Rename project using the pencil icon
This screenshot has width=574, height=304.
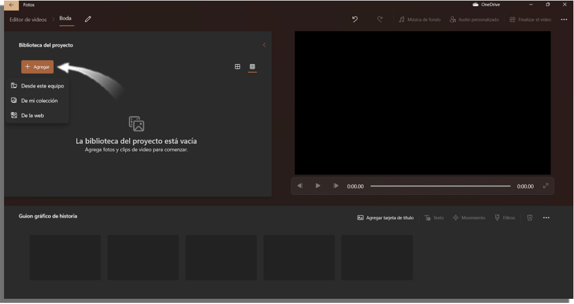point(88,19)
